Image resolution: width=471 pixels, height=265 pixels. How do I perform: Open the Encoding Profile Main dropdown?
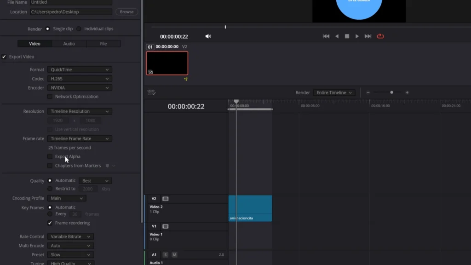[67, 198]
